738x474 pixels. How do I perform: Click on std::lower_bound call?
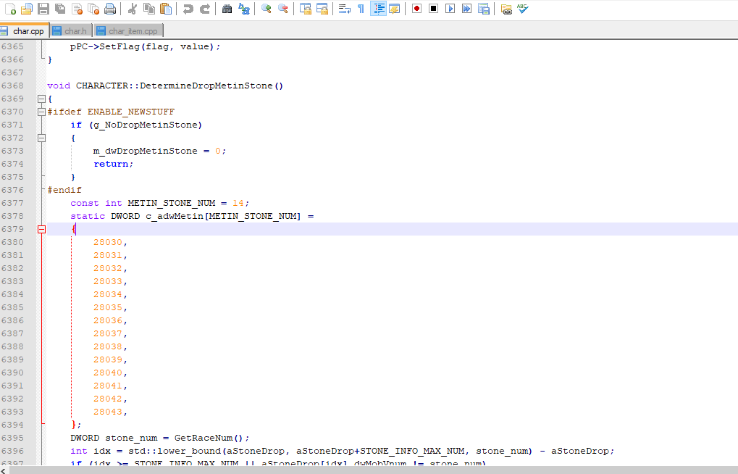coord(175,451)
